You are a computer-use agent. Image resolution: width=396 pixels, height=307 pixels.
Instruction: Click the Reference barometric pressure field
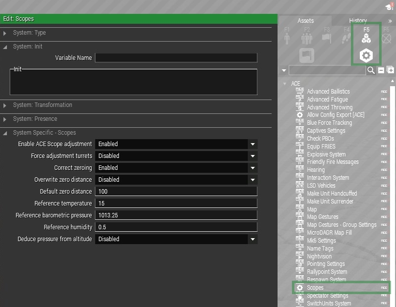click(x=176, y=215)
